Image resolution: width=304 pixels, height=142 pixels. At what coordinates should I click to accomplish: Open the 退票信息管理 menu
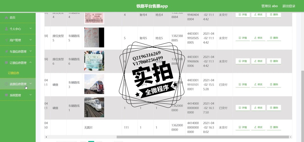[18, 84]
